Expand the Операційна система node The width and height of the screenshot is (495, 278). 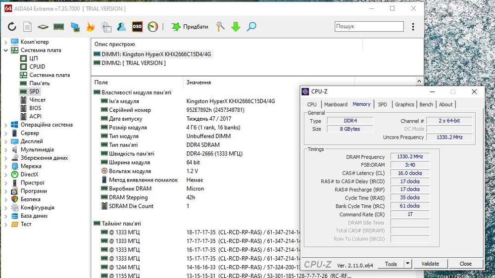click(x=5, y=125)
